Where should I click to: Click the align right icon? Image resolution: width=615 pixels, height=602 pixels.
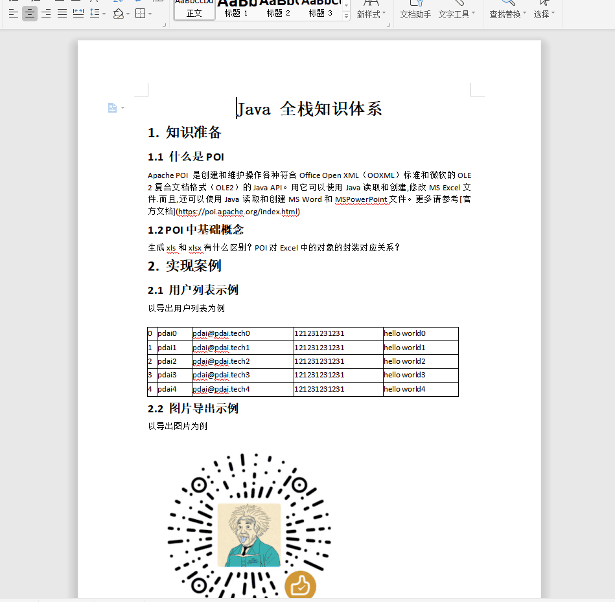tap(46, 14)
